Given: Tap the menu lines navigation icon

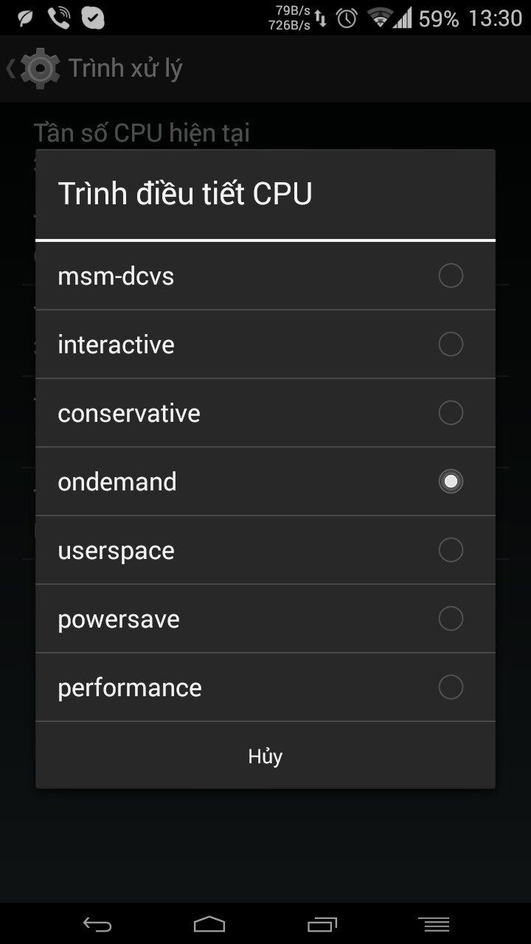Looking at the screenshot, I should click(434, 924).
